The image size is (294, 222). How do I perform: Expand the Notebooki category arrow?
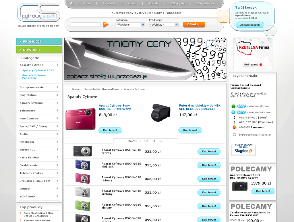click(57, 142)
